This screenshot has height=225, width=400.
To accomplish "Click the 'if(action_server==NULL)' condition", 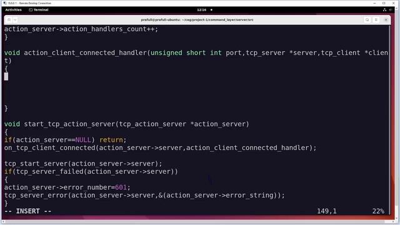I will [x=49, y=140].
